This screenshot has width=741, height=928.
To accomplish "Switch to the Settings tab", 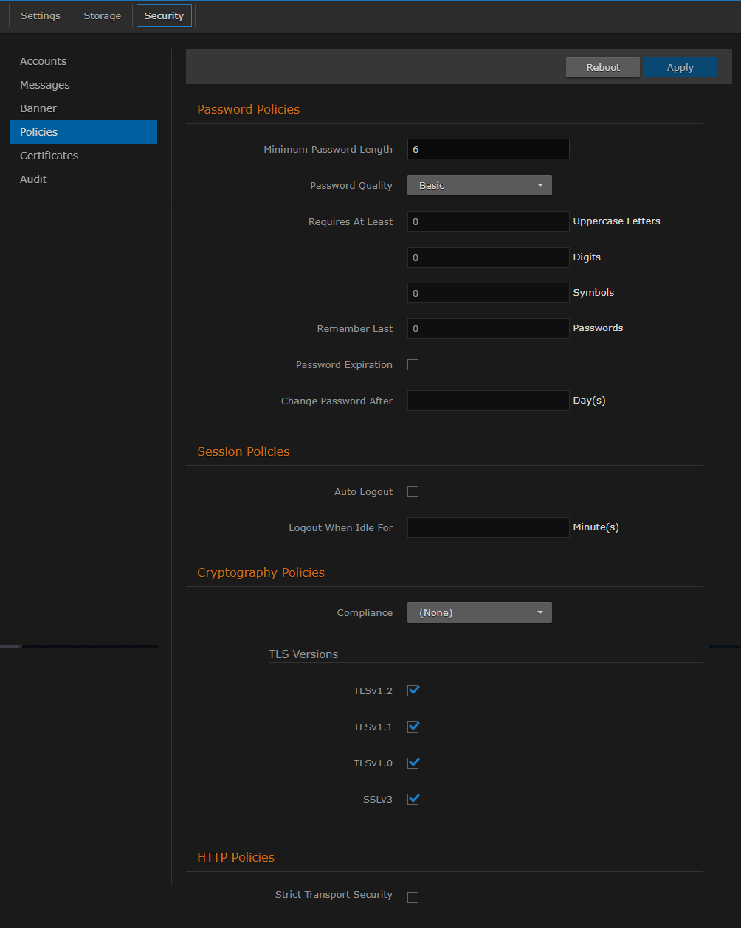I will coord(40,15).
